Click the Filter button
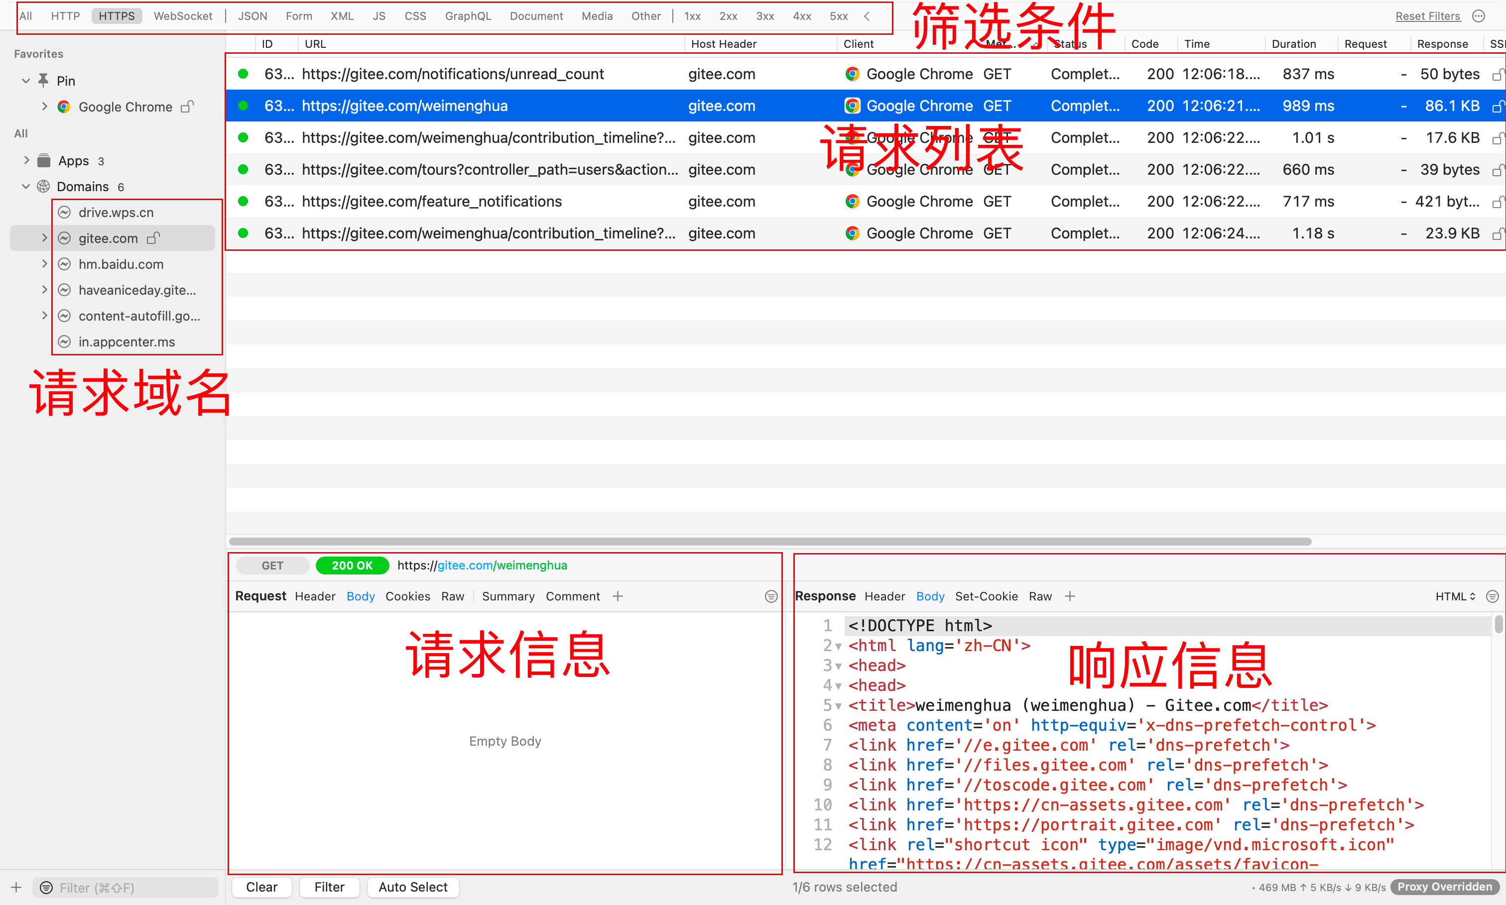The width and height of the screenshot is (1506, 905). pos(329,887)
